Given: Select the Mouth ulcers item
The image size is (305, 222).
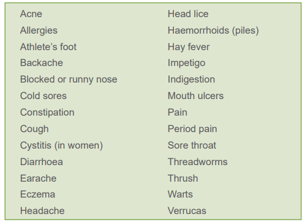Looking at the screenshot, I should pyautogui.click(x=195, y=96).
